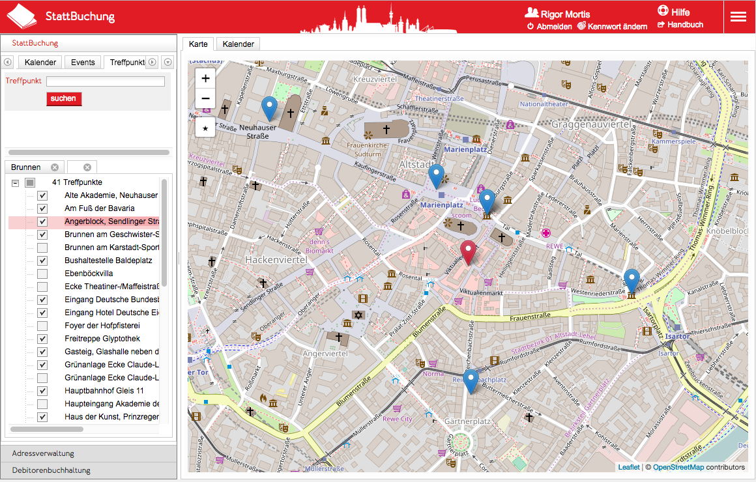Image resolution: width=756 pixels, height=482 pixels.
Task: Zoom in on the map
Action: (x=205, y=78)
